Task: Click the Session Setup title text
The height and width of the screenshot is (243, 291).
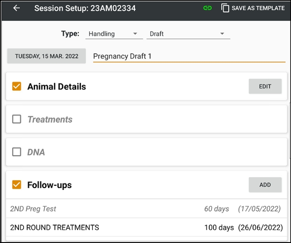Action: (x=85, y=8)
